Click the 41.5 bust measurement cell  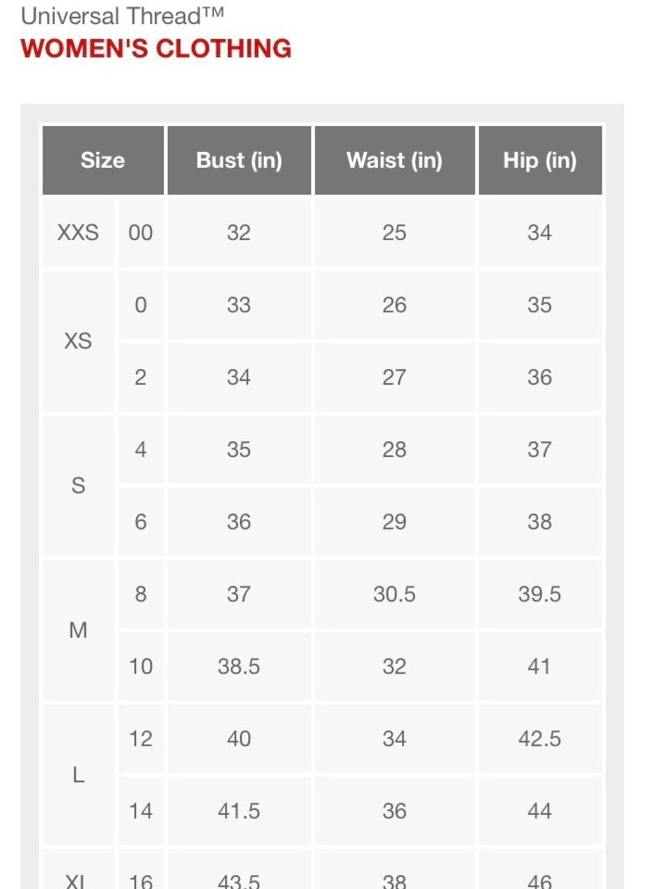[239, 811]
